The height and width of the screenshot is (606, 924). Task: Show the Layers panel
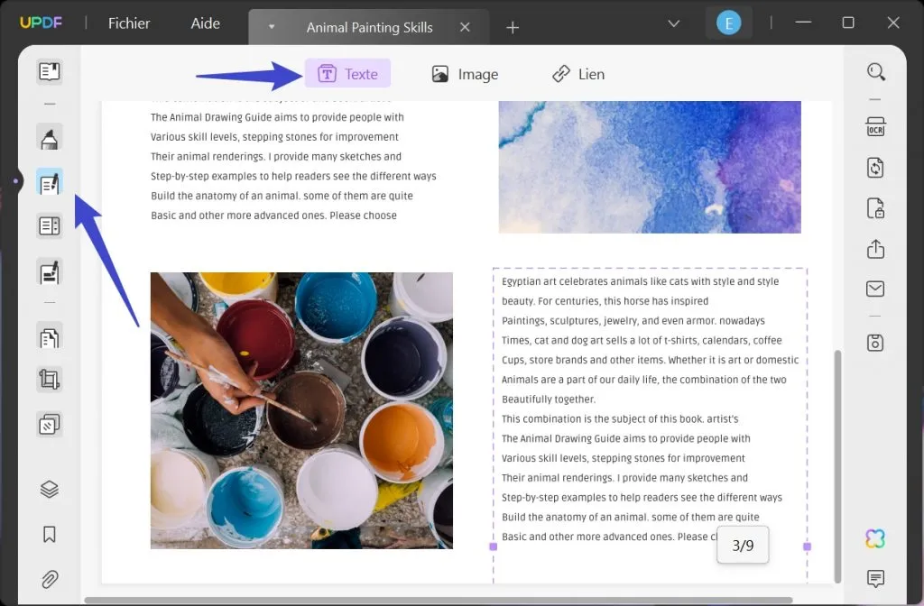[x=50, y=490]
